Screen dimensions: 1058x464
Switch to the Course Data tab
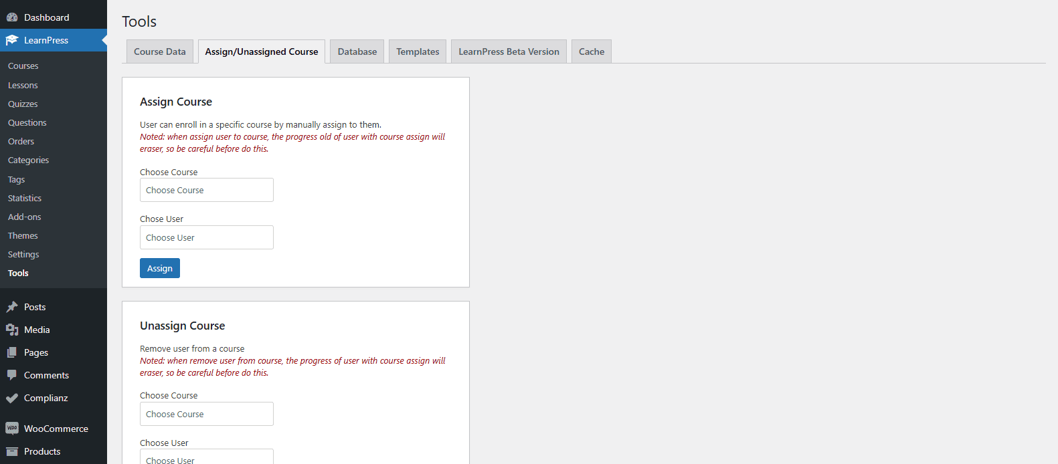click(160, 51)
